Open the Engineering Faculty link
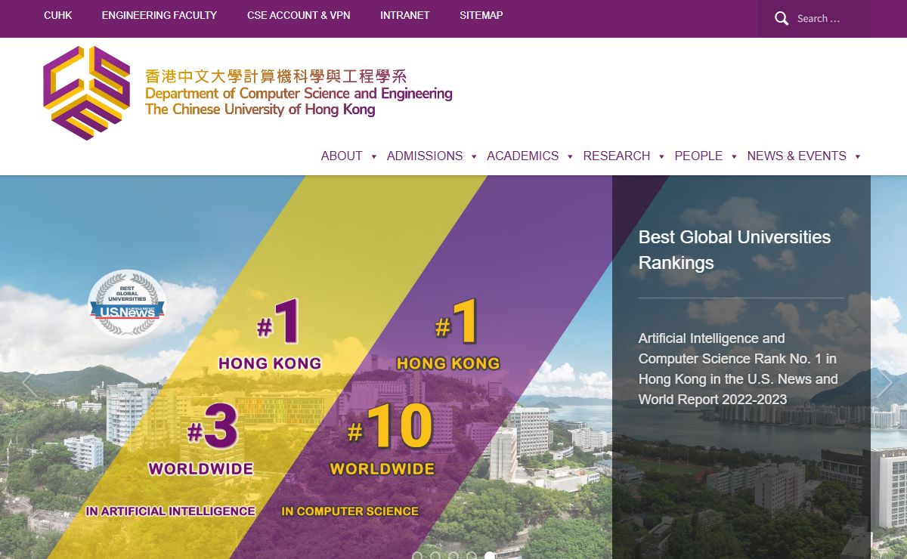Viewport: 907px width, 559px height. pyautogui.click(x=159, y=15)
